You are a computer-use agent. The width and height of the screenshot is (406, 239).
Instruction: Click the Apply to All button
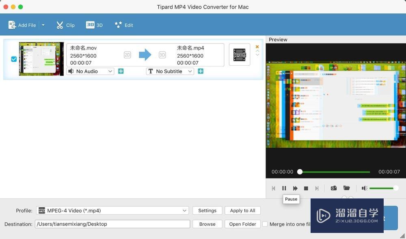[x=243, y=211]
